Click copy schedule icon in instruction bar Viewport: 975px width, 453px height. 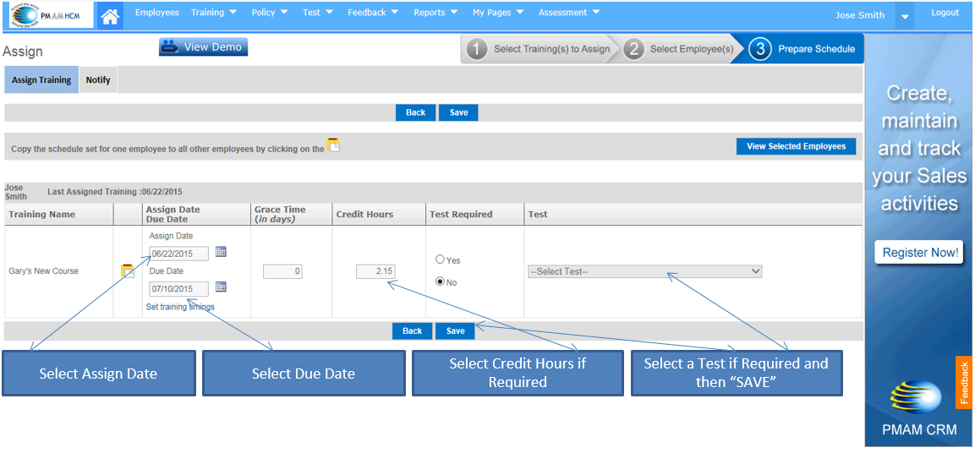(334, 145)
